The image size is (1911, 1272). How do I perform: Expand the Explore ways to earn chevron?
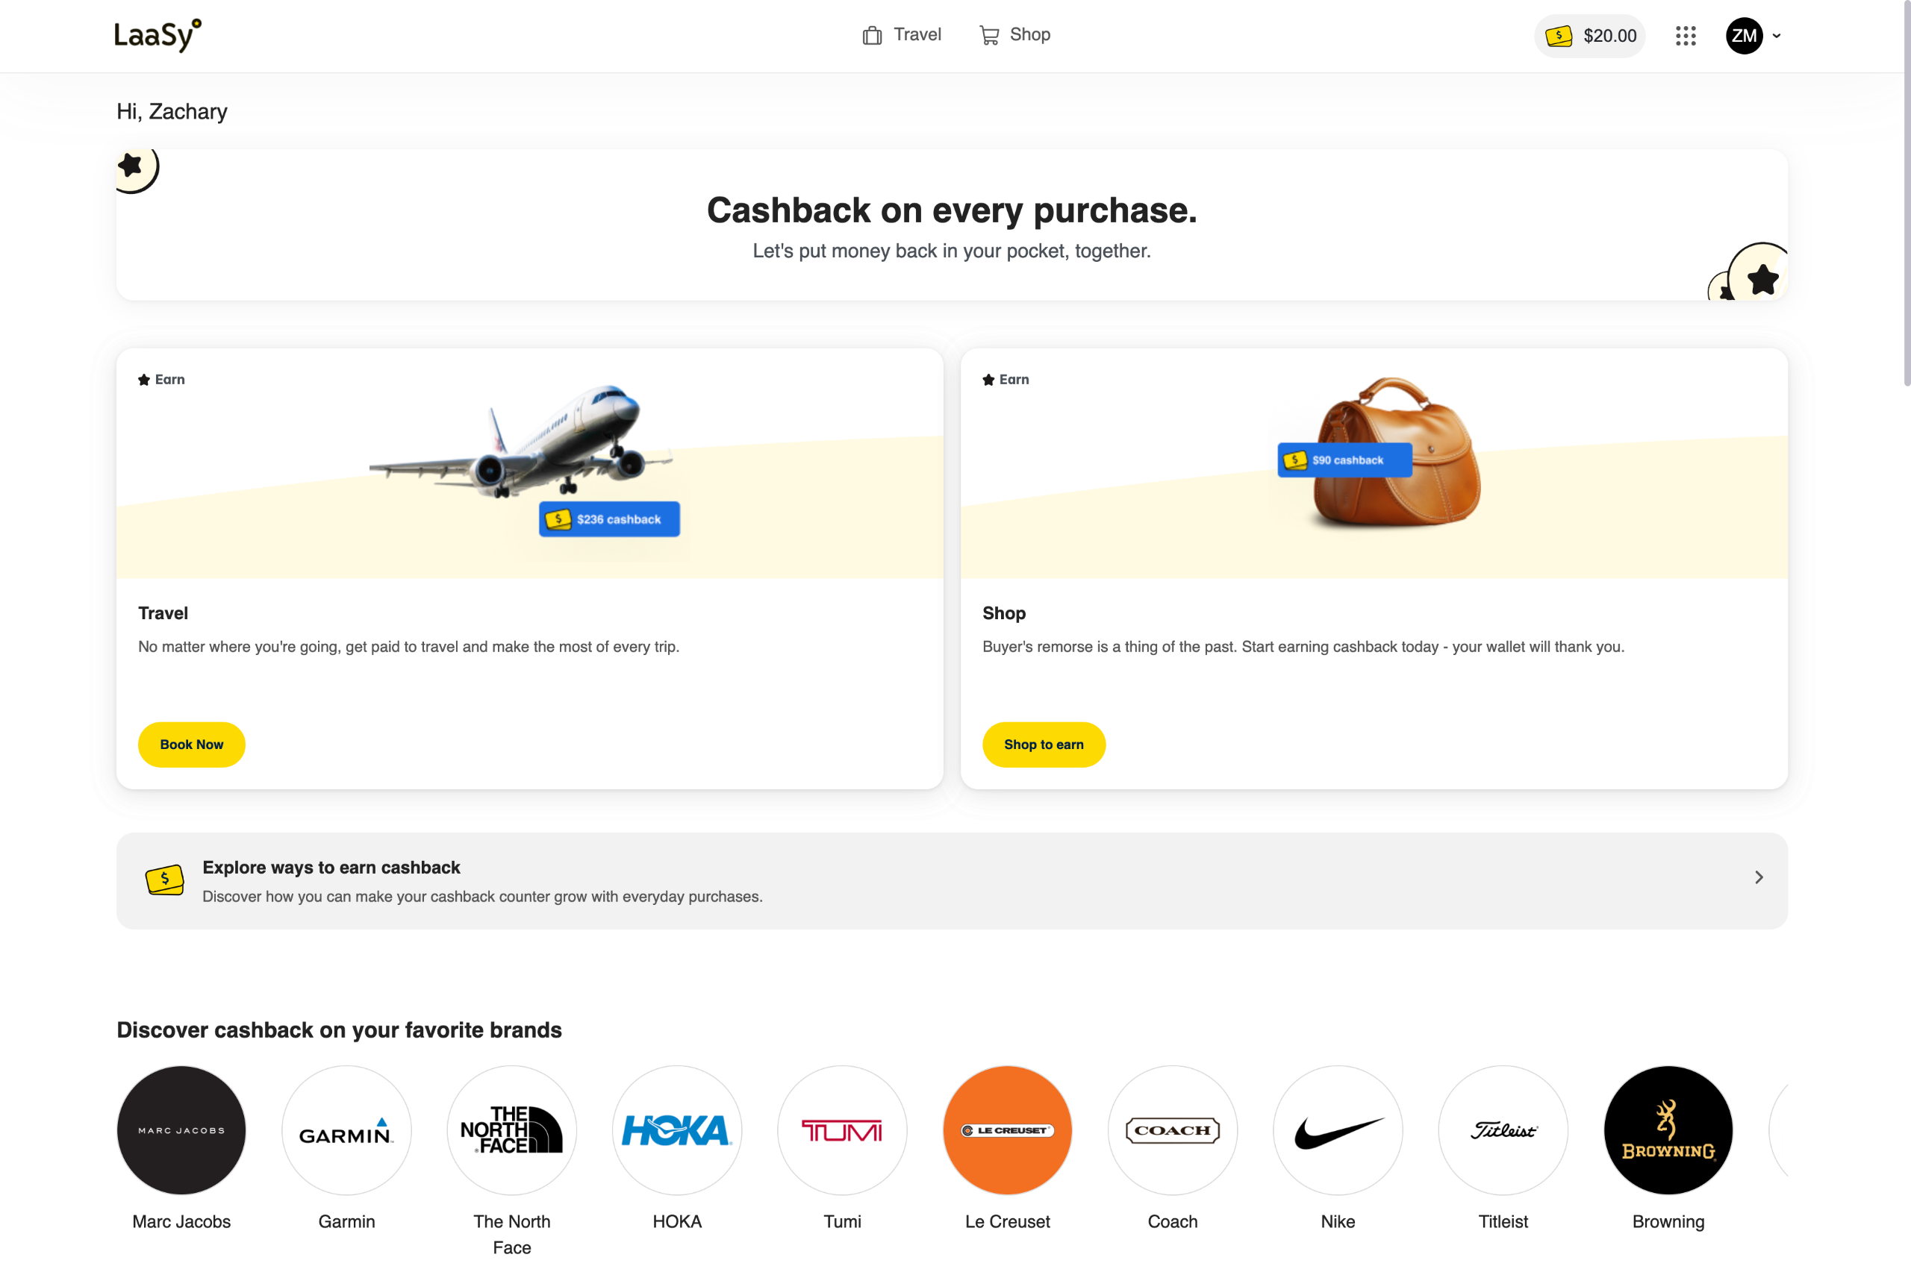(x=1759, y=877)
